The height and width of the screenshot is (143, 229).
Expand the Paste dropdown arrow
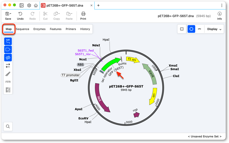(71, 14)
